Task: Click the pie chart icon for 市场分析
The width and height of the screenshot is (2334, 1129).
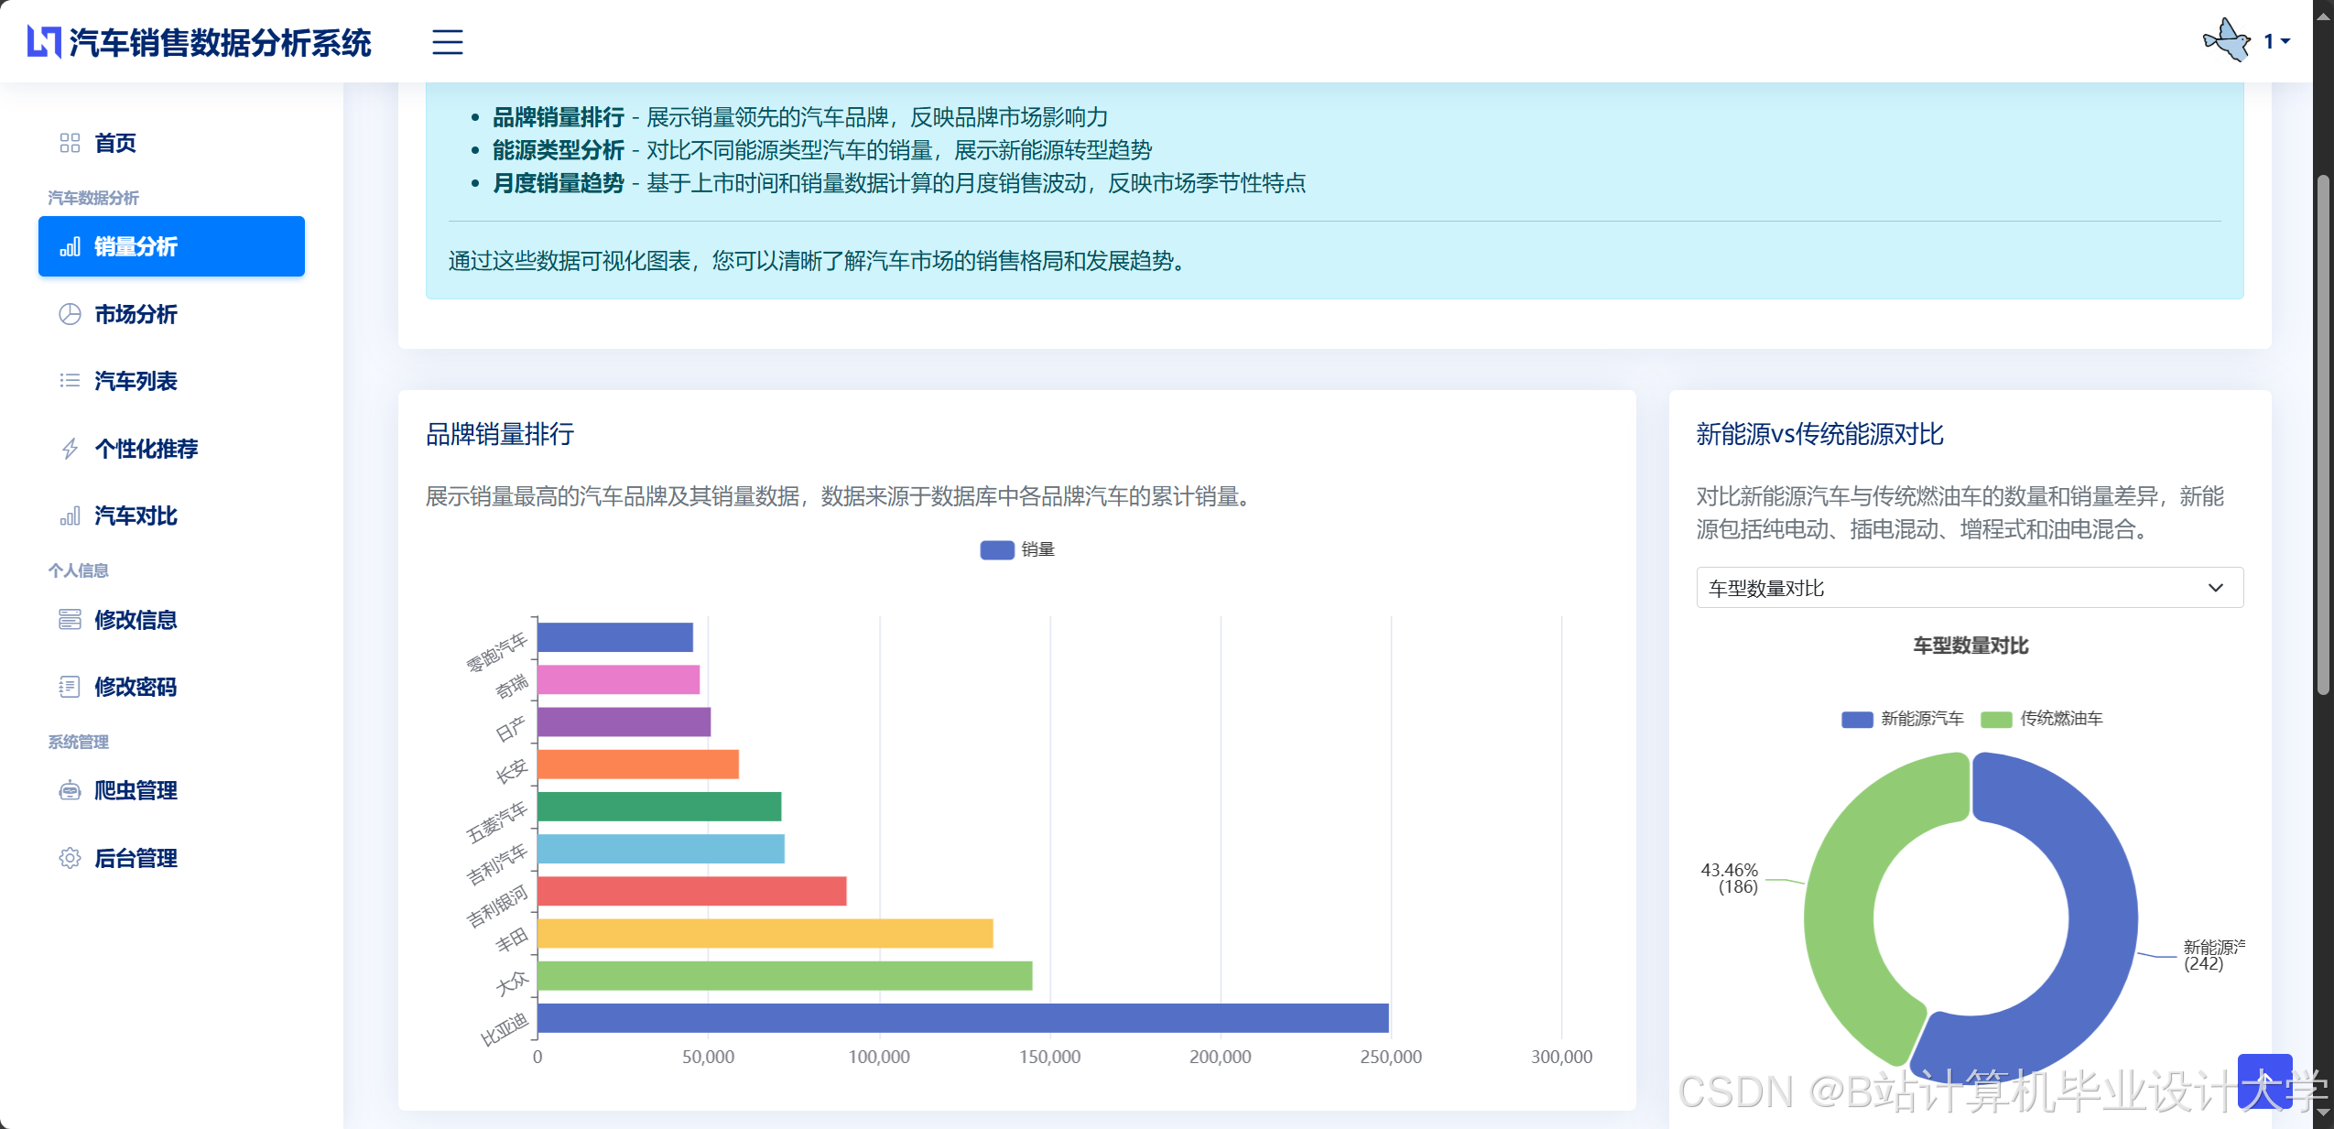Action: coord(70,314)
